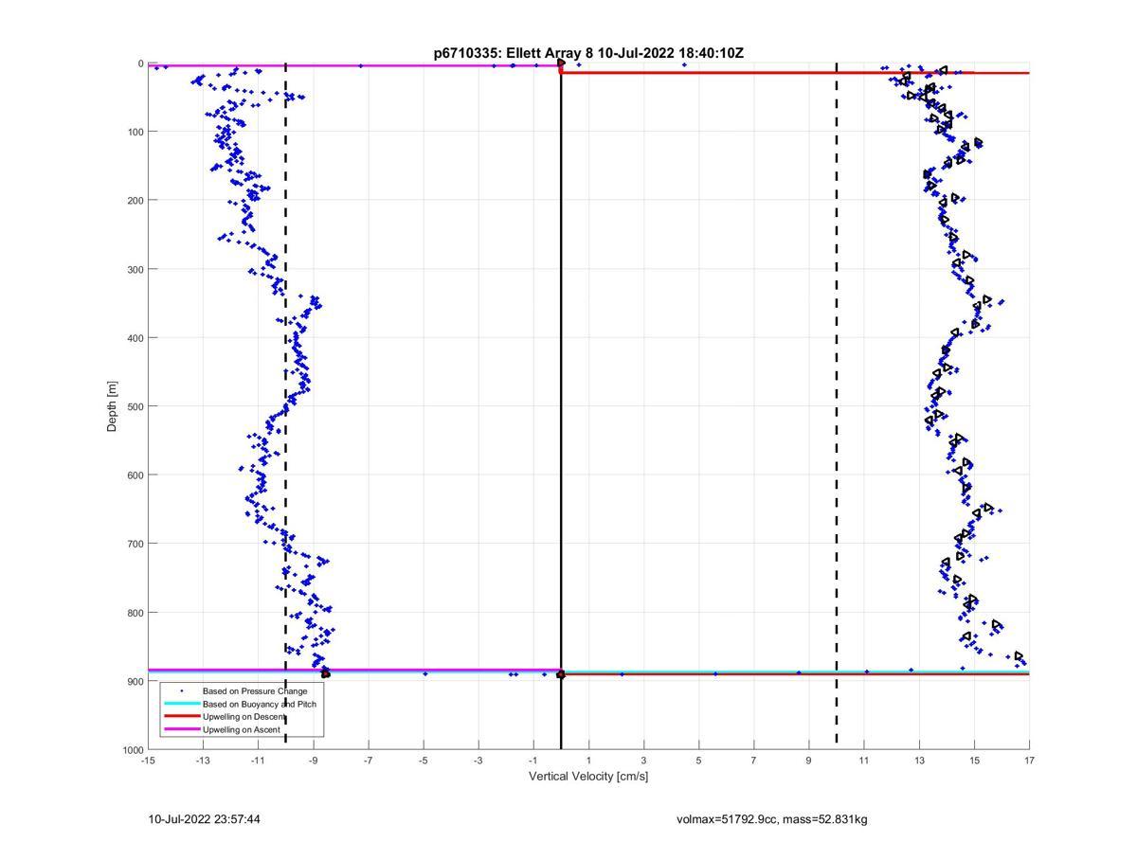Click the blue dot marker in the legend
Image resolution: width=1137 pixels, height=842 pixels.
click(181, 691)
